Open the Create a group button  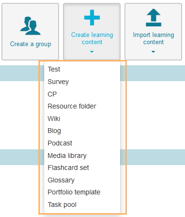(30, 32)
